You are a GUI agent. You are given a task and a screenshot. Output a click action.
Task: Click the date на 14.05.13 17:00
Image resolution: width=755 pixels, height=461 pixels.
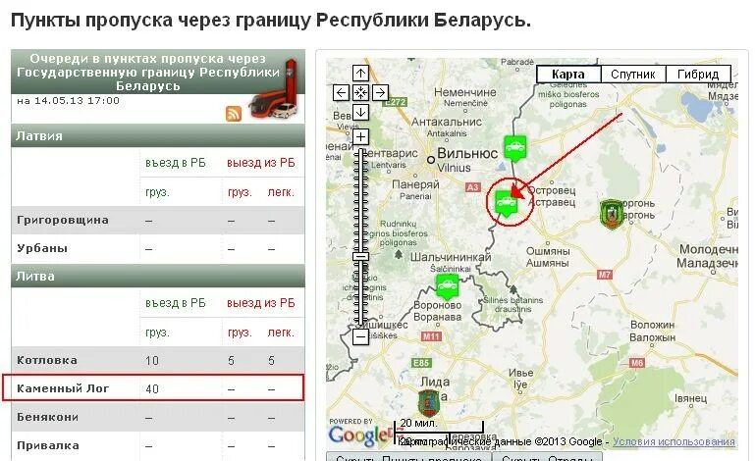coord(68,101)
